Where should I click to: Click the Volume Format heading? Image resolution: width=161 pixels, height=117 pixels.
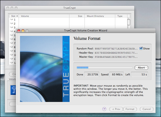(87, 39)
